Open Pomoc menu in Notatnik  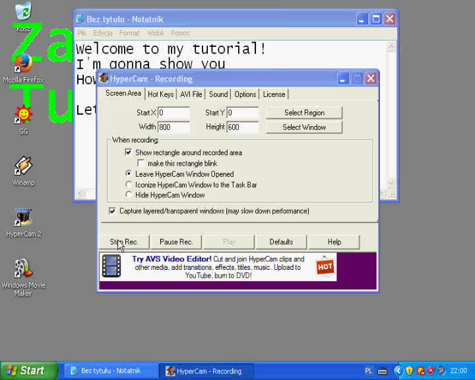point(180,33)
